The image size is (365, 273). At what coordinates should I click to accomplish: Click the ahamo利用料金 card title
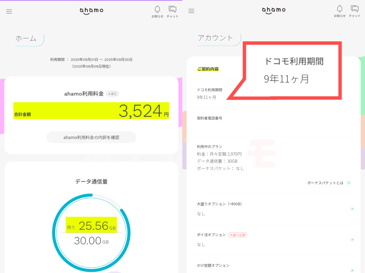coord(84,94)
